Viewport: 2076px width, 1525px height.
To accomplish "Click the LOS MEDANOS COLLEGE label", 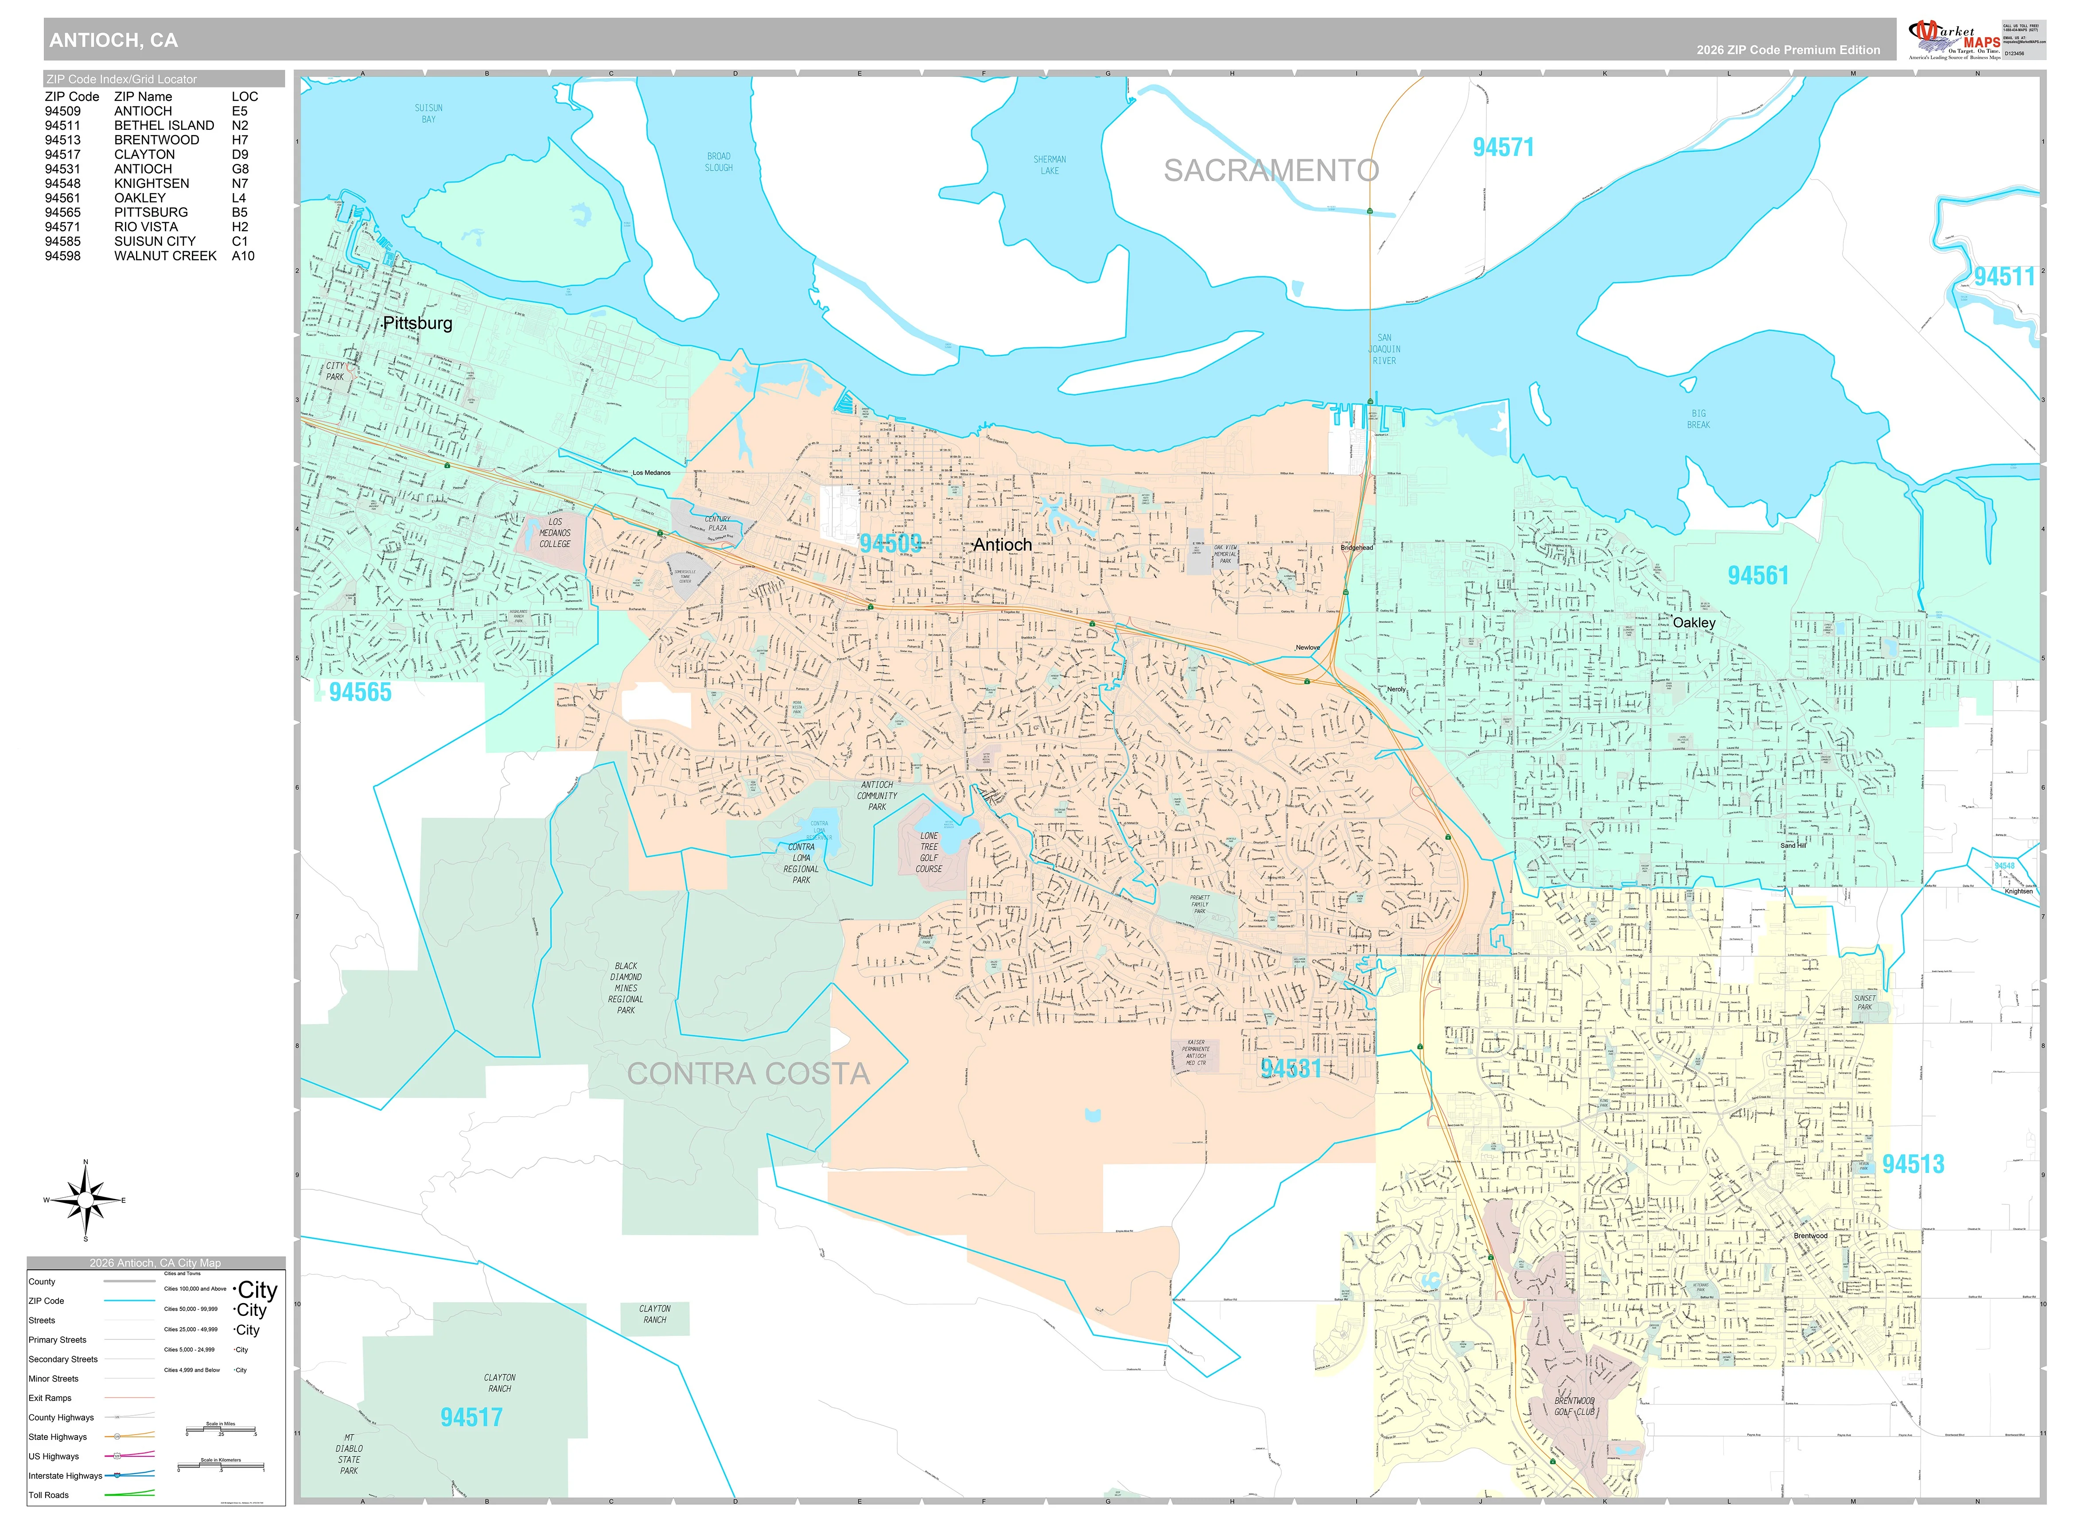I will point(555,534).
